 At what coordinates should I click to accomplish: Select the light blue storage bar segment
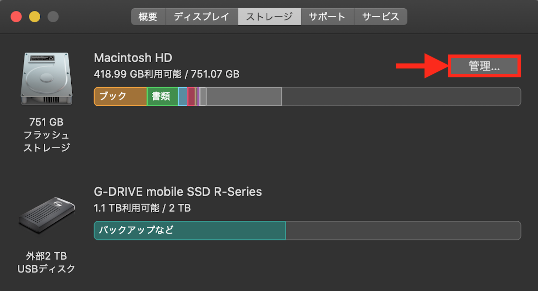point(183,97)
